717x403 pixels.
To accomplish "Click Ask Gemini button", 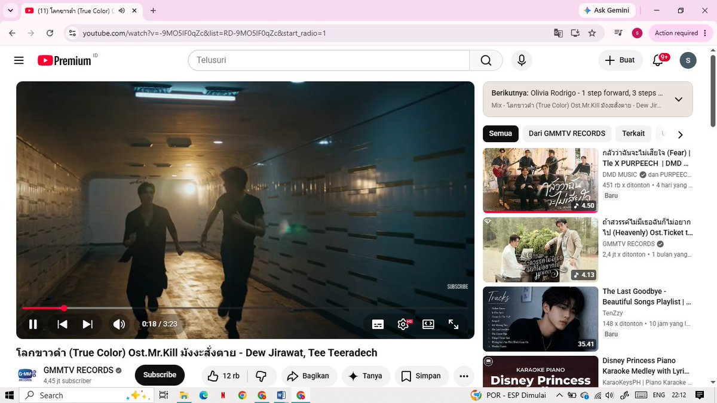I will (x=607, y=11).
